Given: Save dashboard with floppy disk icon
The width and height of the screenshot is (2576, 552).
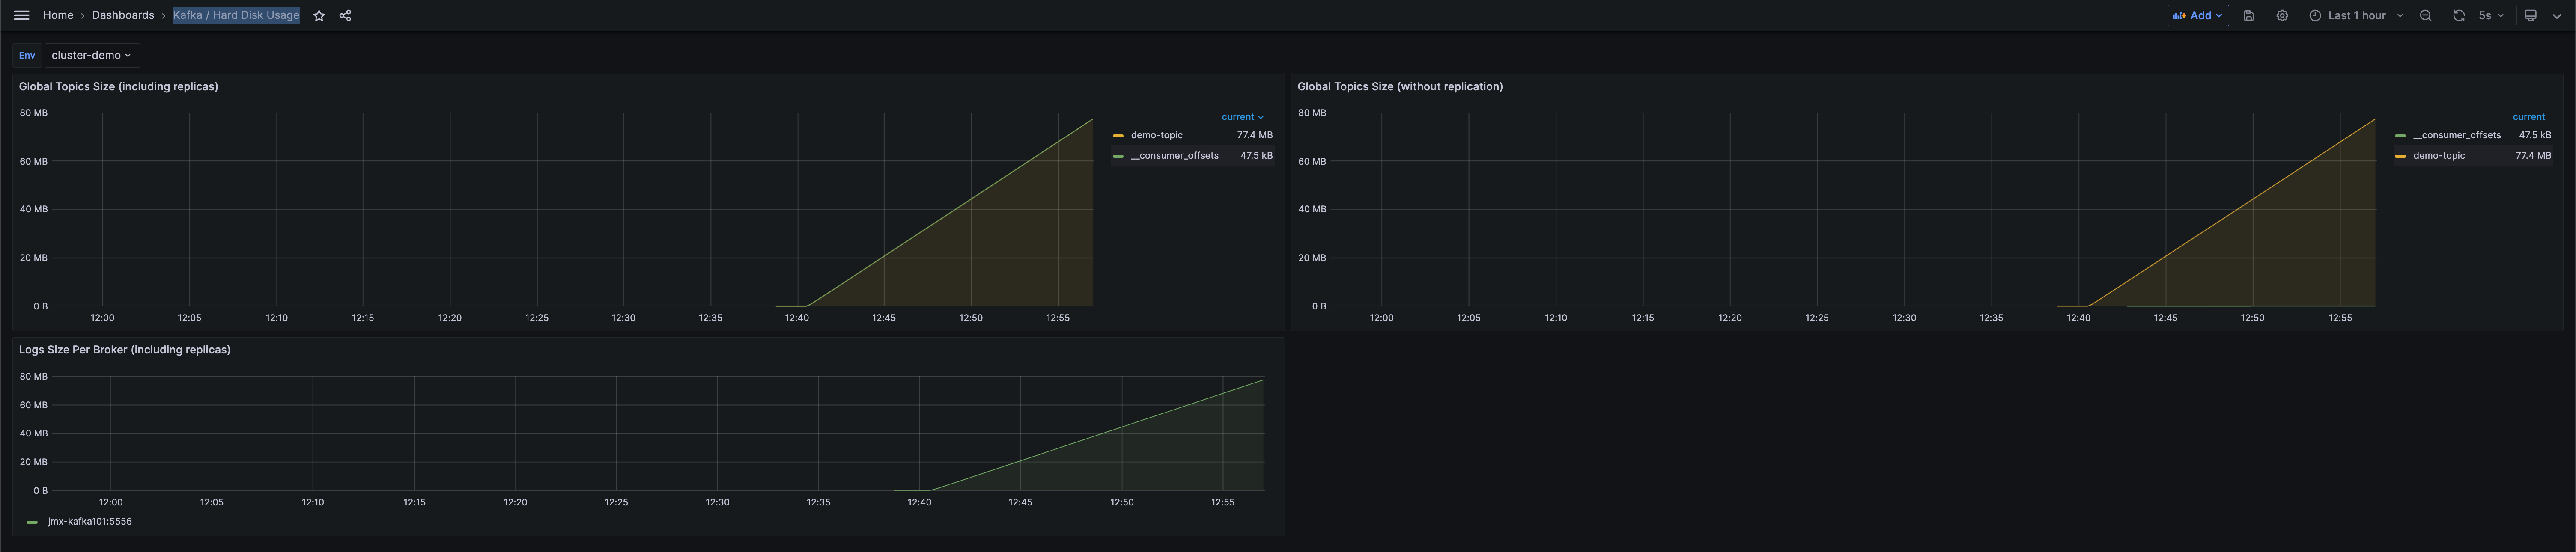Looking at the screenshot, I should (2249, 16).
